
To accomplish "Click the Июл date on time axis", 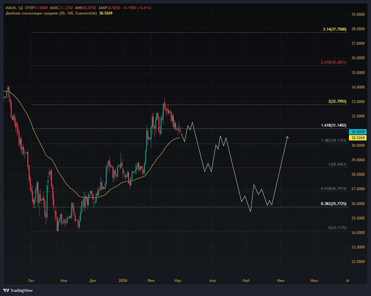I will coord(314,280).
